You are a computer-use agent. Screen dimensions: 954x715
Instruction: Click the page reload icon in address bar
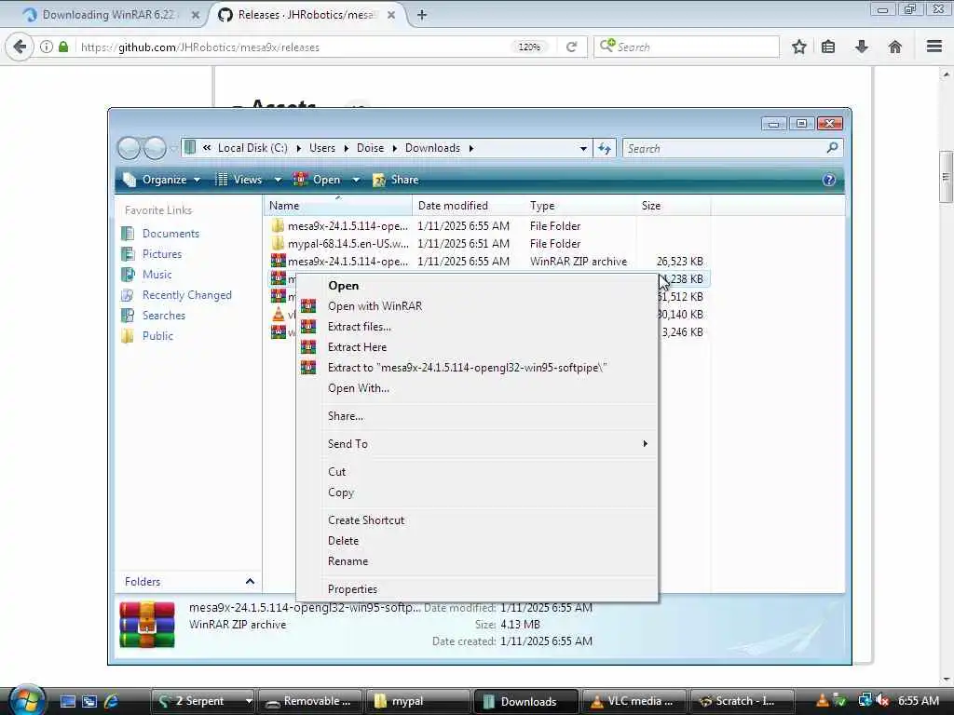[x=571, y=47]
